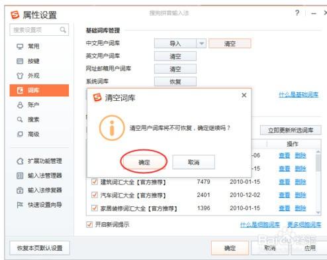Click the list scroll down arrow
This screenshot has width=327, height=260.
318,212
